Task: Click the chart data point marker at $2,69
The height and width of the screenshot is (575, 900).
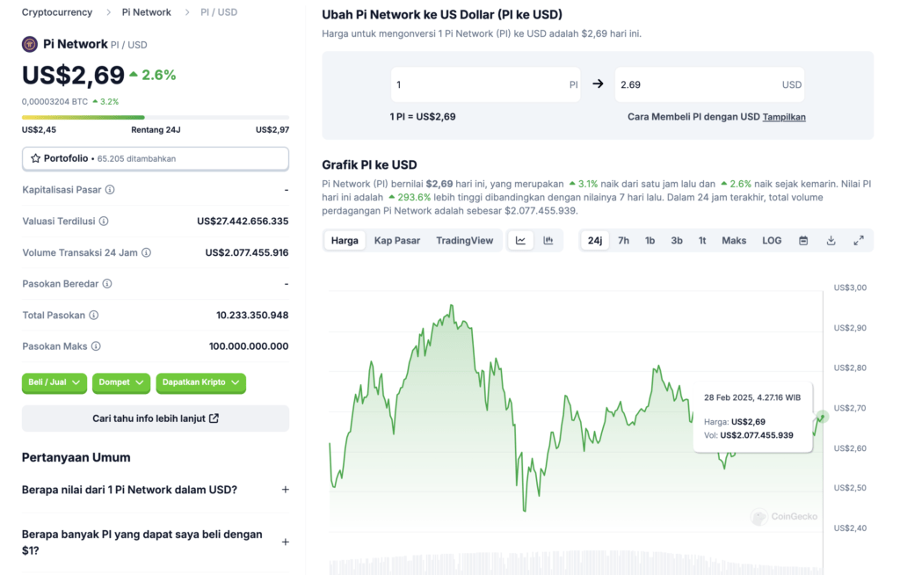Action: [822, 417]
